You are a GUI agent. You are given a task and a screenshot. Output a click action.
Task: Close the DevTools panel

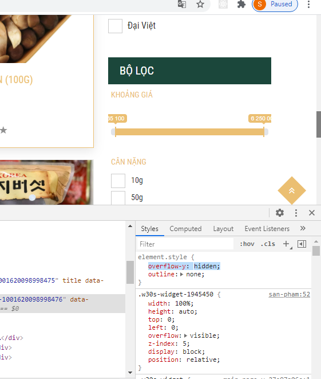coord(312,213)
